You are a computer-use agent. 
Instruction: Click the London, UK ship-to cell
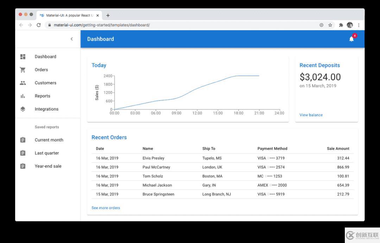pyautogui.click(x=212, y=167)
